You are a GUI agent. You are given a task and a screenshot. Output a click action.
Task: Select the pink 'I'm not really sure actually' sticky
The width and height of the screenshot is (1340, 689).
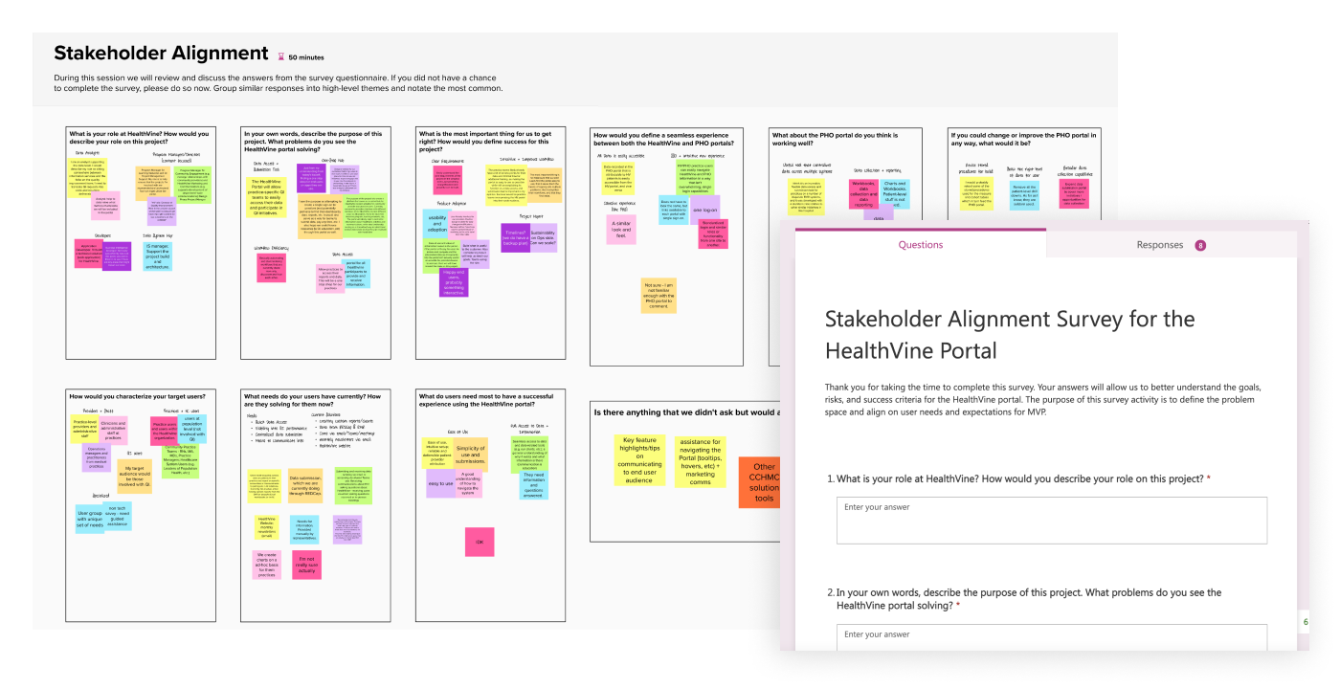point(306,565)
